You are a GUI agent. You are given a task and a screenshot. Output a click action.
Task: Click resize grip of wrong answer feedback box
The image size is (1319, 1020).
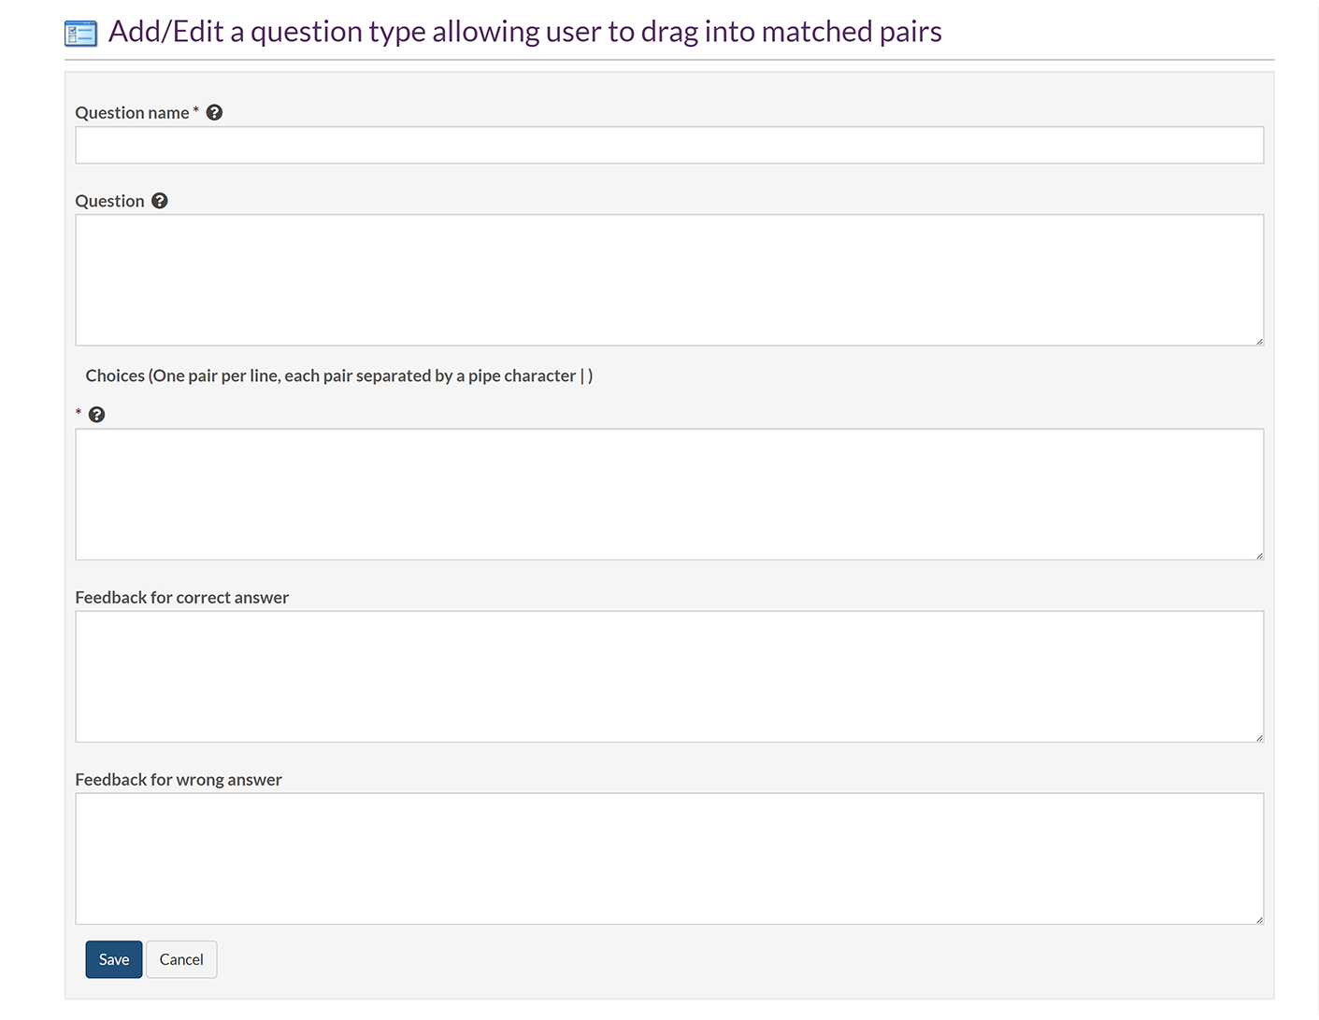1259,920
